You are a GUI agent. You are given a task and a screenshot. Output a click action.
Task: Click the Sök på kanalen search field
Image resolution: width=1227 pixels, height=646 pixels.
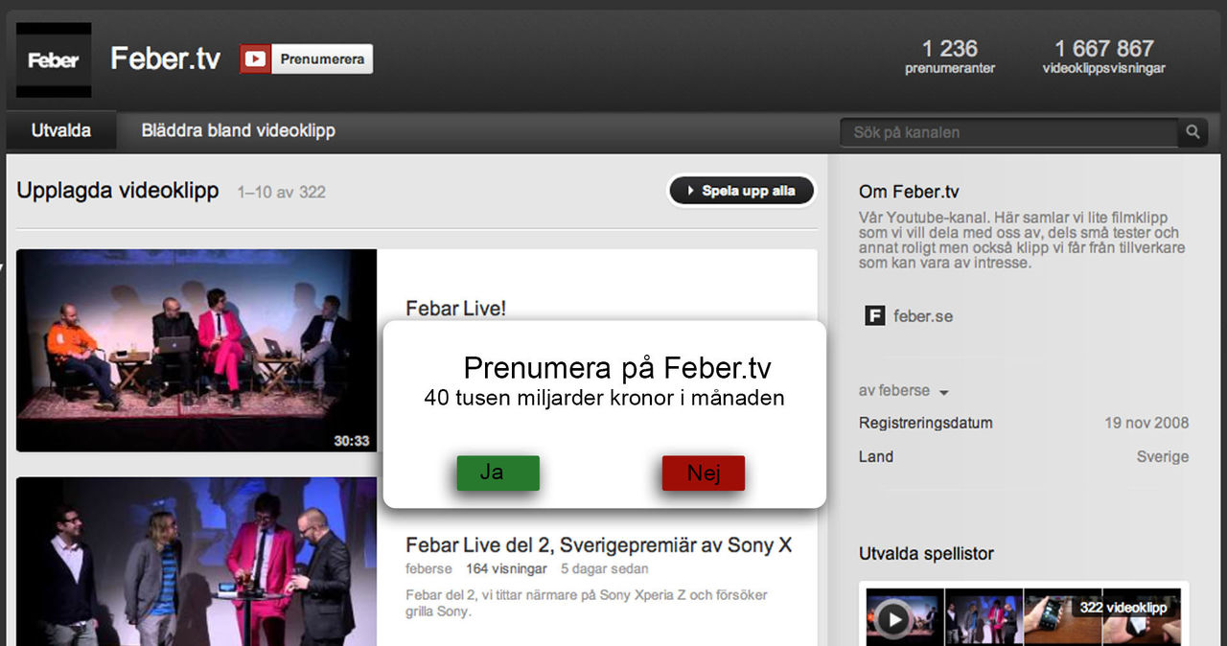click(x=1007, y=132)
